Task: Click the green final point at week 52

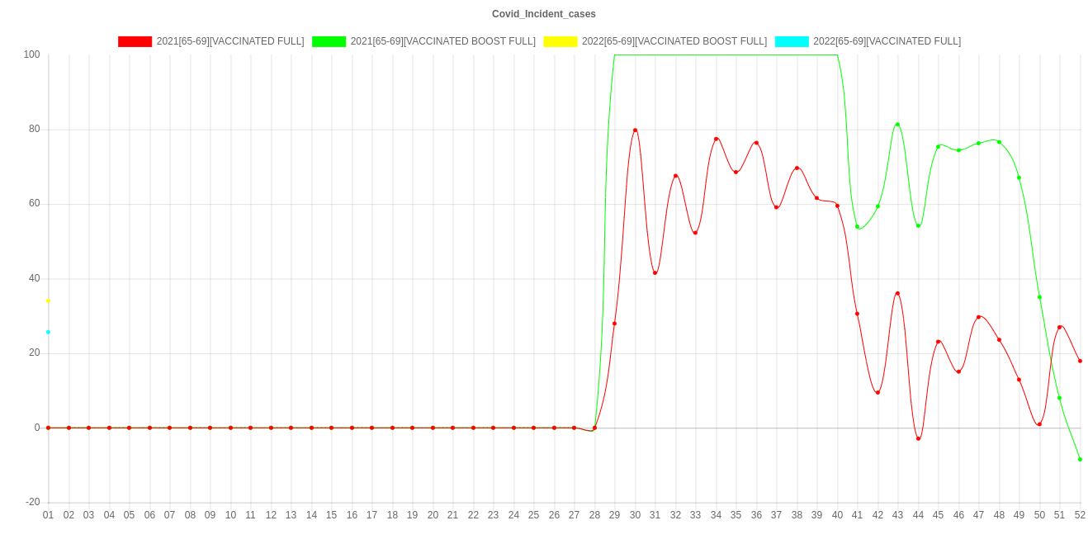Action: 1080,459
